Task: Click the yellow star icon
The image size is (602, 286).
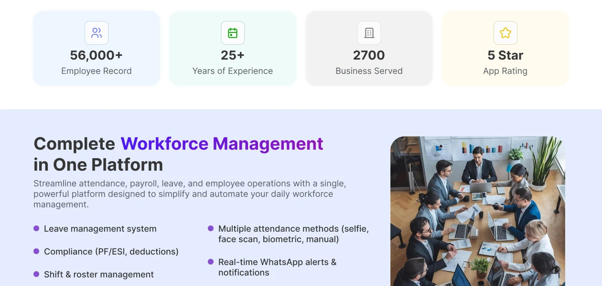Action: [x=505, y=33]
